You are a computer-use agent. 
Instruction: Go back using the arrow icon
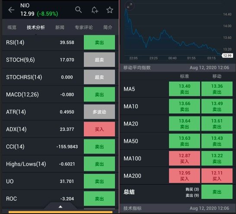(11, 10)
